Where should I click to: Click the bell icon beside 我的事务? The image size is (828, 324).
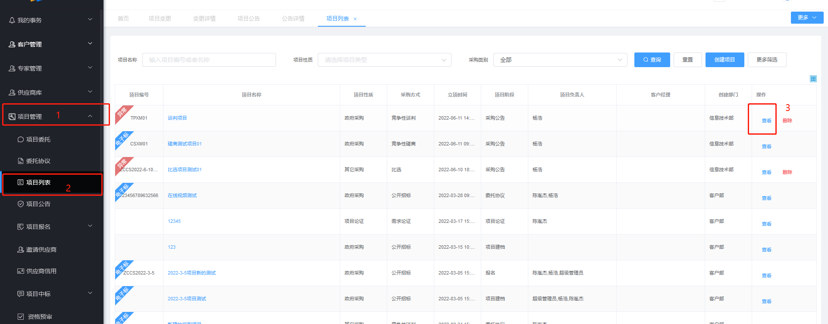(12, 20)
